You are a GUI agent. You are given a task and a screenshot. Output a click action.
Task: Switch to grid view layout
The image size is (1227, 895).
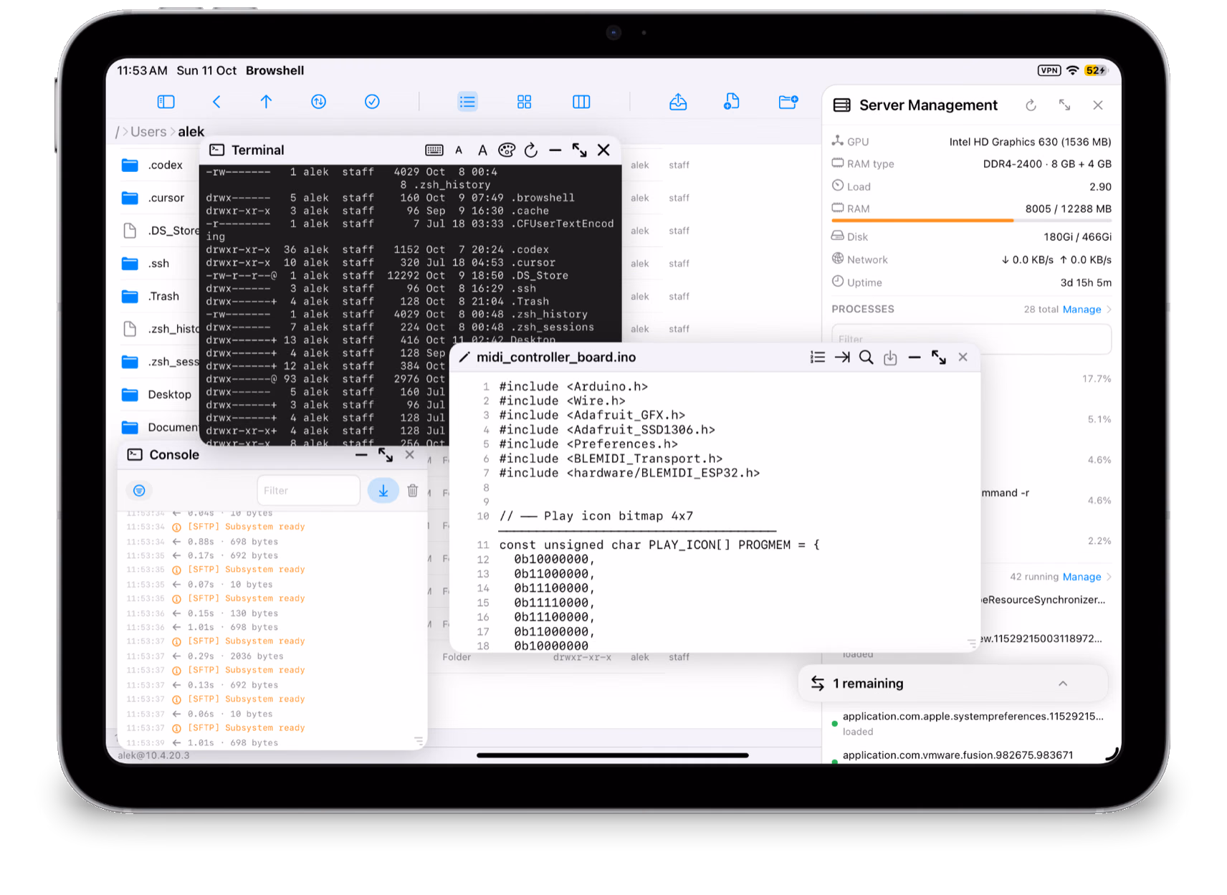tap(525, 102)
